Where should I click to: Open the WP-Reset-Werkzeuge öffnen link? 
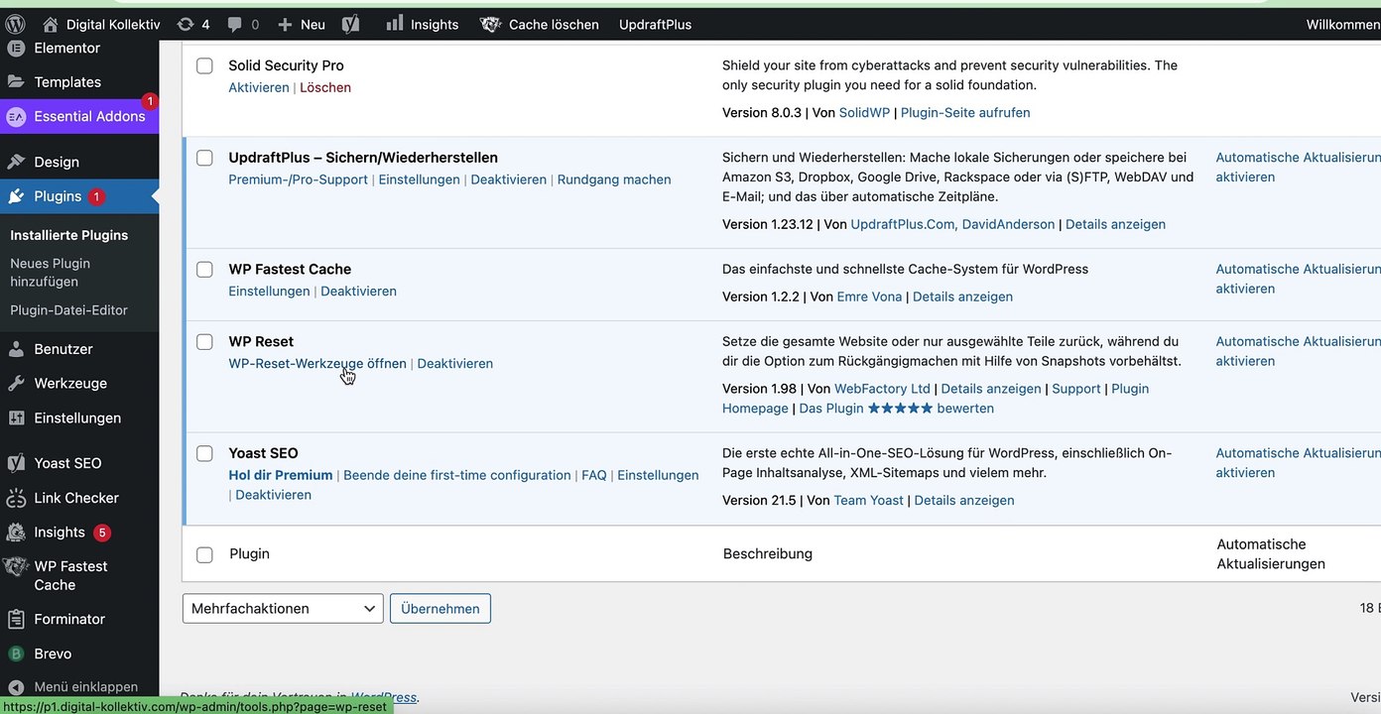pyautogui.click(x=317, y=364)
